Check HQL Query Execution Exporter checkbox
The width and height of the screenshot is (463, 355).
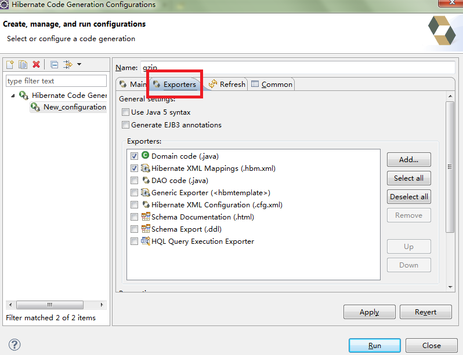point(134,241)
